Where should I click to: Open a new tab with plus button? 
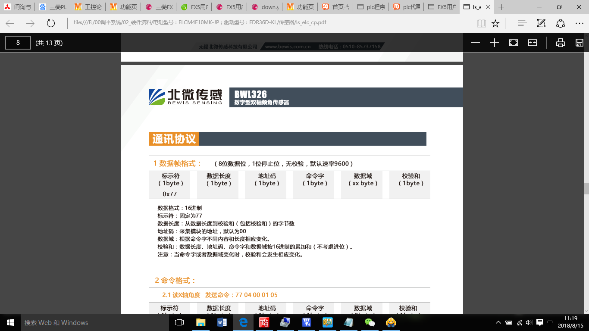(501, 7)
